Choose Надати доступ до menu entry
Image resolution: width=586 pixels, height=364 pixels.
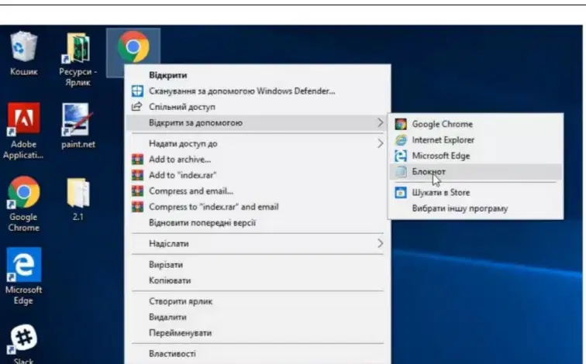coord(183,144)
